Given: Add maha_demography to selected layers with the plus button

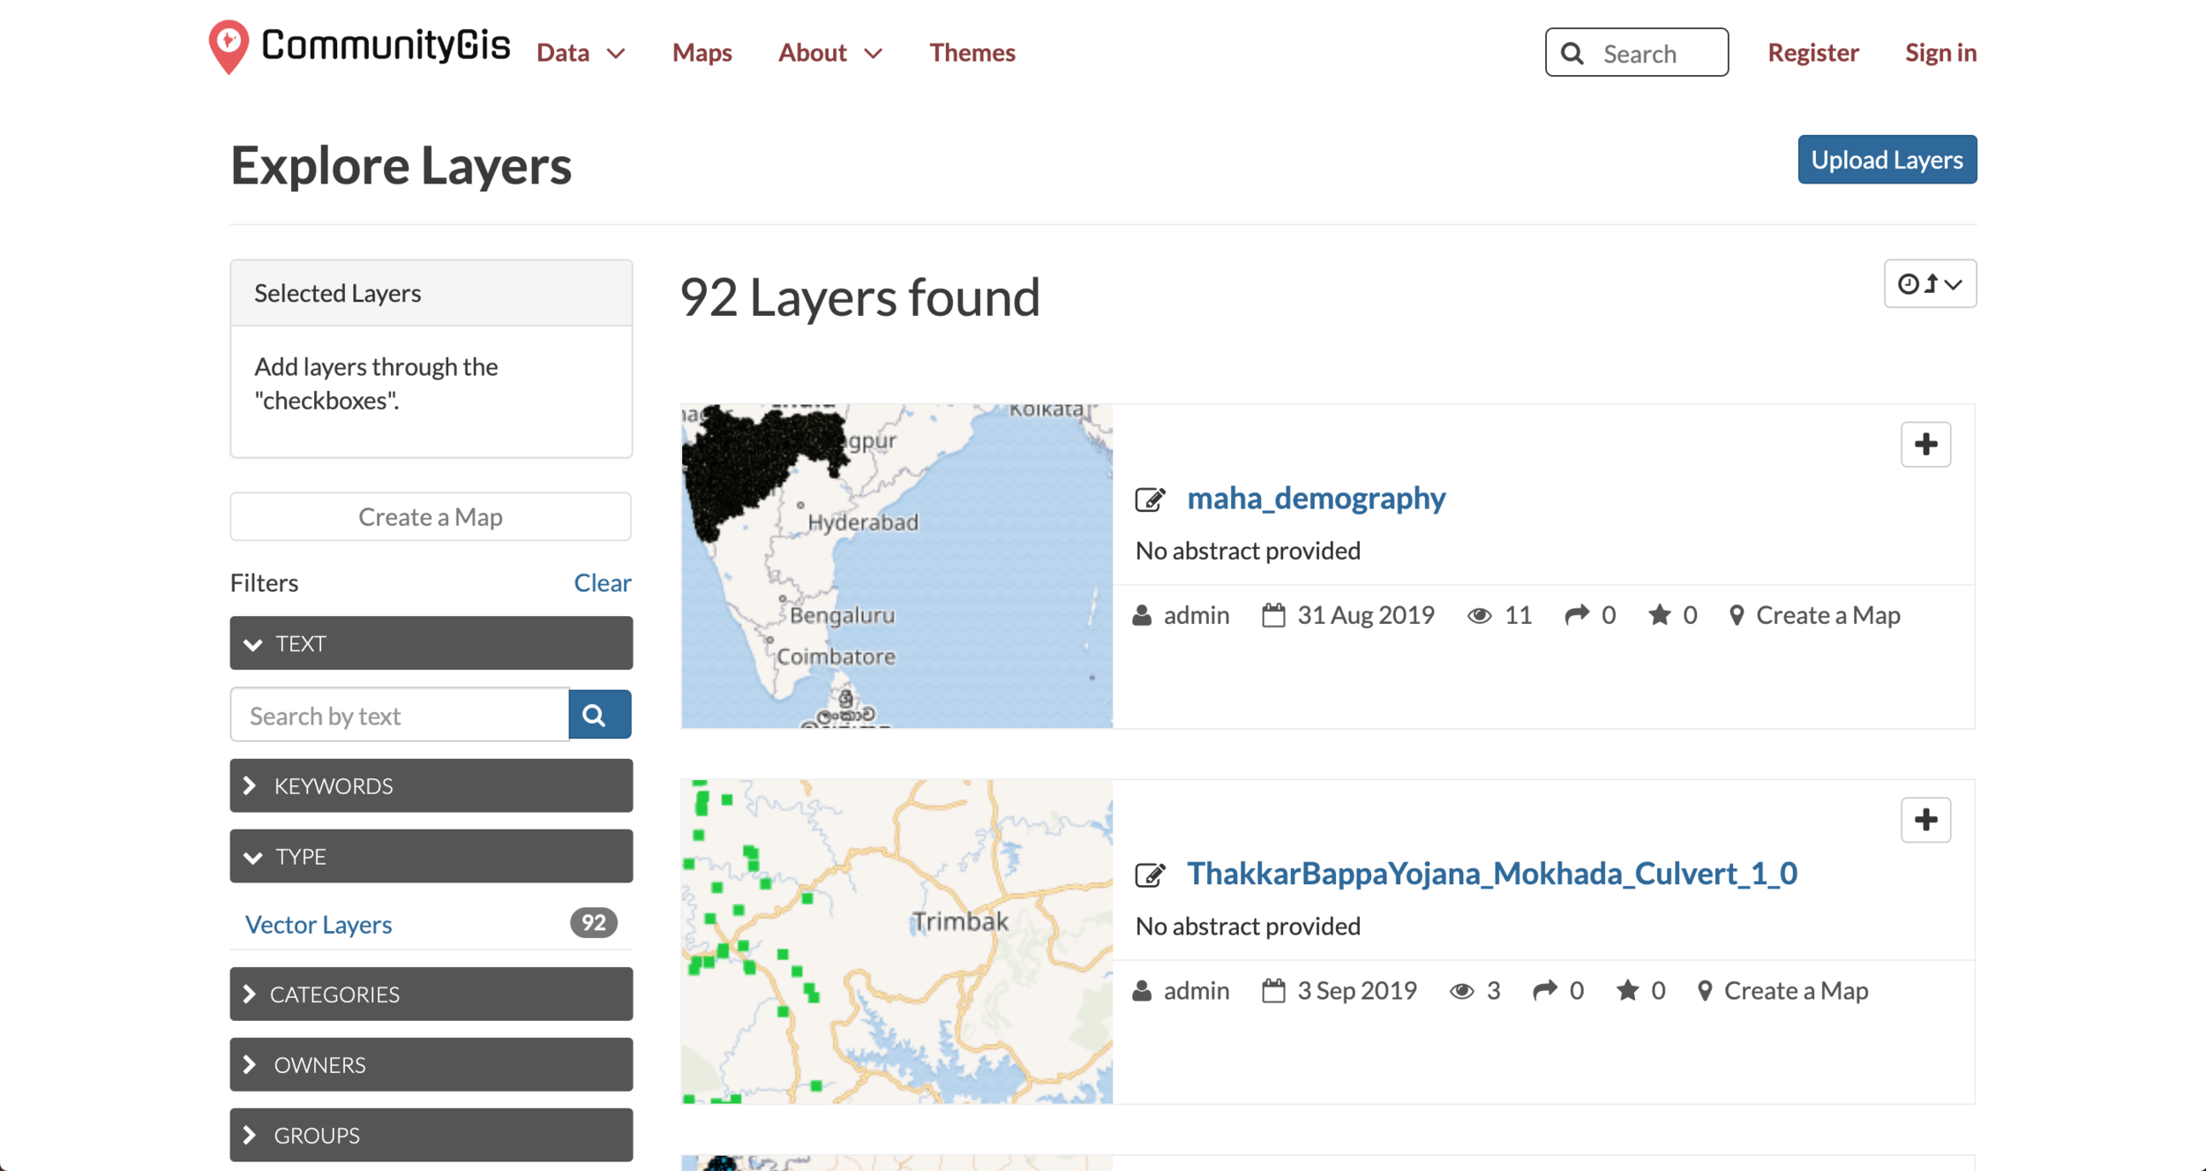Looking at the screenshot, I should (x=1925, y=445).
